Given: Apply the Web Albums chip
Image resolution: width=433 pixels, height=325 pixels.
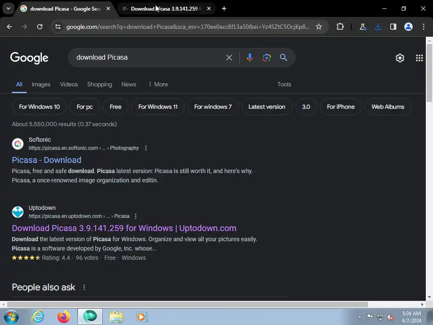Looking at the screenshot, I should (x=388, y=107).
